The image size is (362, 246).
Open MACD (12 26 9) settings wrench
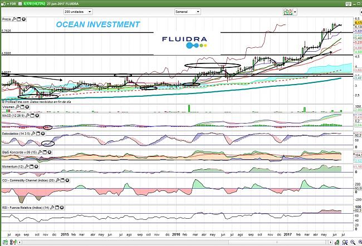click(x=27, y=115)
